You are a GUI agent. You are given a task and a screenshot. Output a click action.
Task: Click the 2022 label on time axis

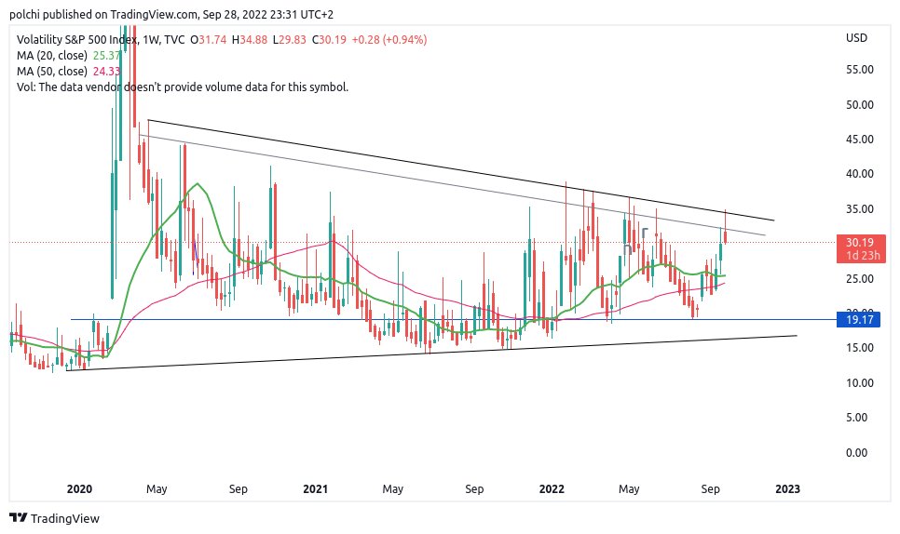tap(552, 489)
